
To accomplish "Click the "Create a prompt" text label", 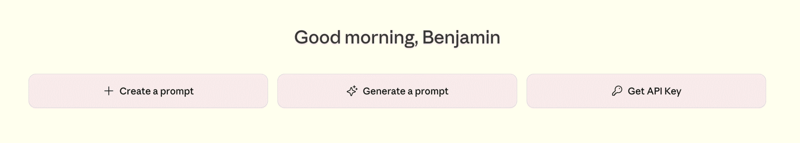I will click(156, 91).
